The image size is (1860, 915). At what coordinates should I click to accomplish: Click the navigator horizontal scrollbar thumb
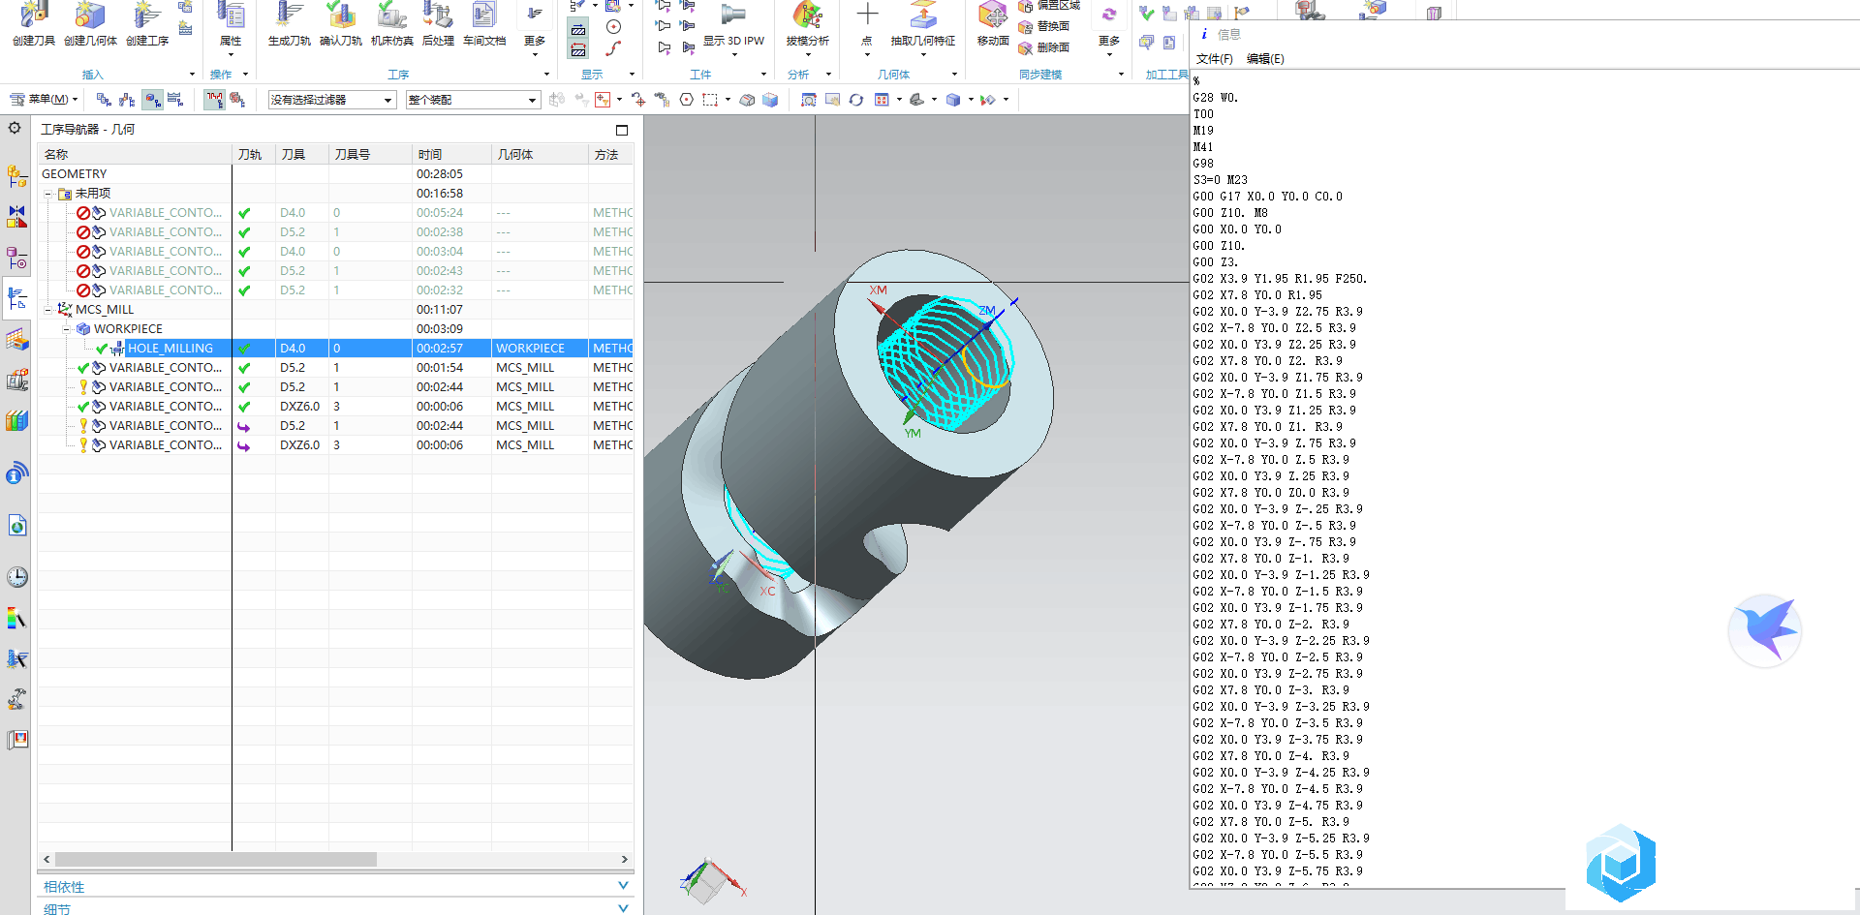[x=215, y=860]
